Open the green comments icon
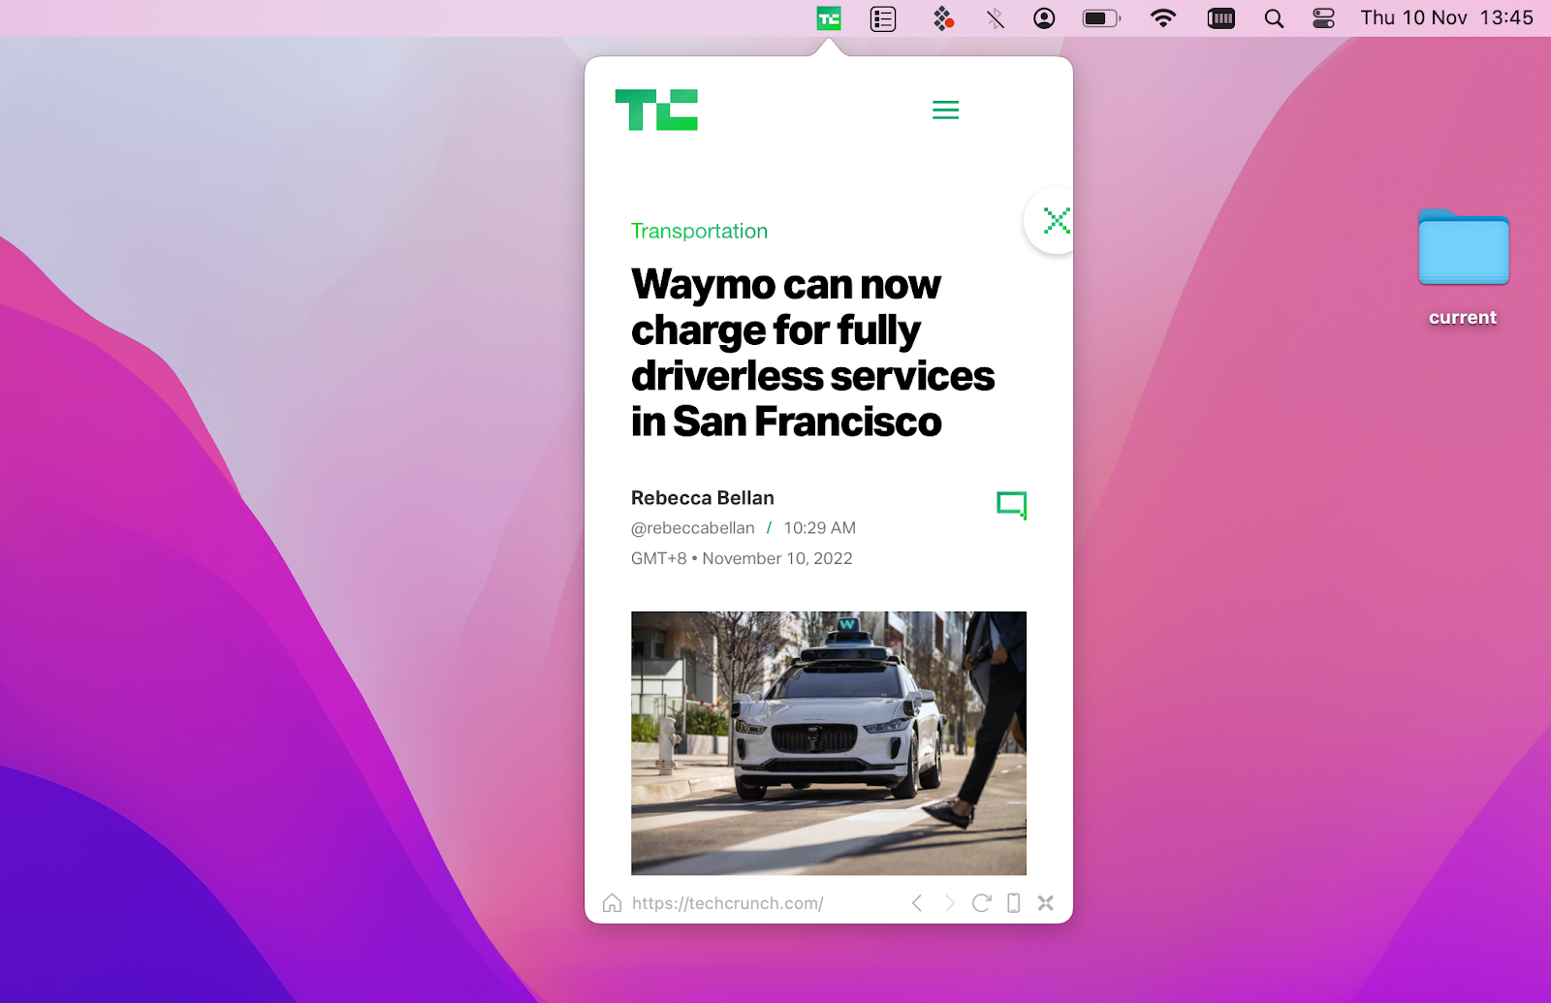 pyautogui.click(x=1011, y=505)
